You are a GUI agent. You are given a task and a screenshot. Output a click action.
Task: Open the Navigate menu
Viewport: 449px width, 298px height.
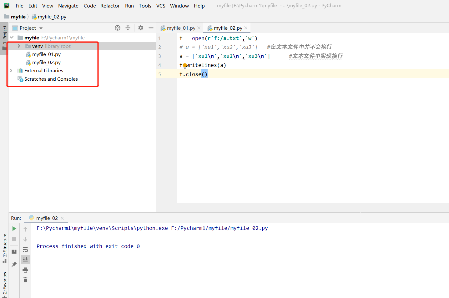tap(68, 6)
